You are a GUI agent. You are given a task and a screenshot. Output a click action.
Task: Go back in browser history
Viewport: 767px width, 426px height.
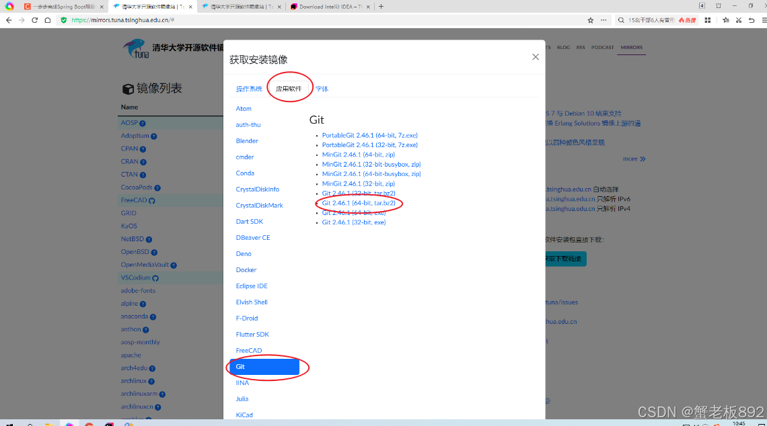pos(9,20)
